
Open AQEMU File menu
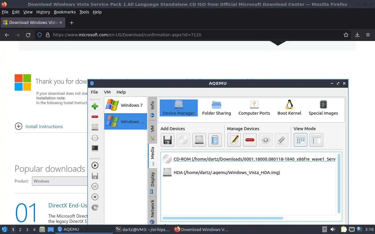pyautogui.click(x=94, y=92)
